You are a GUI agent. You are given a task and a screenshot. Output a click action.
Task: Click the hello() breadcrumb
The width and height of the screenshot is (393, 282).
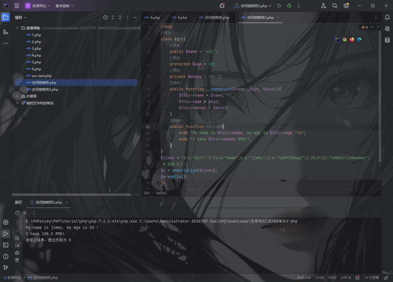tap(162, 193)
